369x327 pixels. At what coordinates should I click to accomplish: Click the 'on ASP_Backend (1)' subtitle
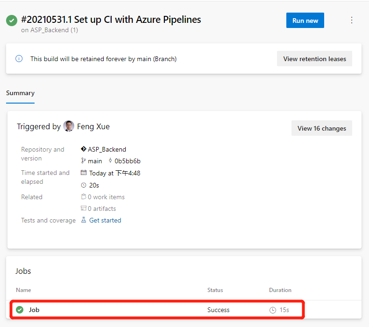click(x=50, y=30)
